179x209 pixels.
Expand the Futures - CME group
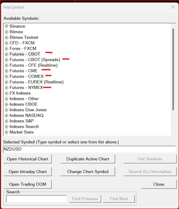[7, 71]
